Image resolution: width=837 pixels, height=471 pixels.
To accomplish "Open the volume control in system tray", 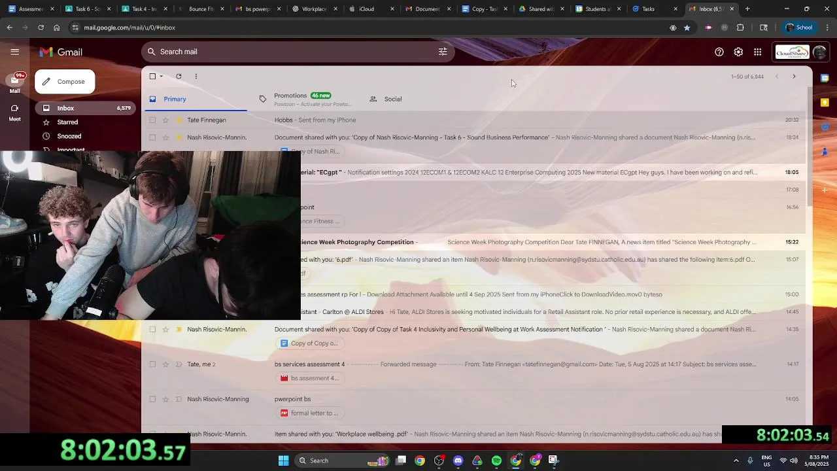I will [x=794, y=461].
